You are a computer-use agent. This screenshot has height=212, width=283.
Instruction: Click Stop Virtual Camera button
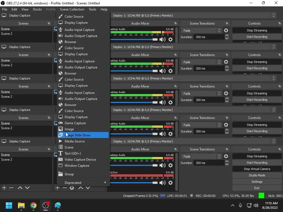pyautogui.click(x=257, y=169)
